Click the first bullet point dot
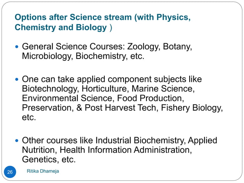Viewport: 244px width, 183px height. [17, 47]
